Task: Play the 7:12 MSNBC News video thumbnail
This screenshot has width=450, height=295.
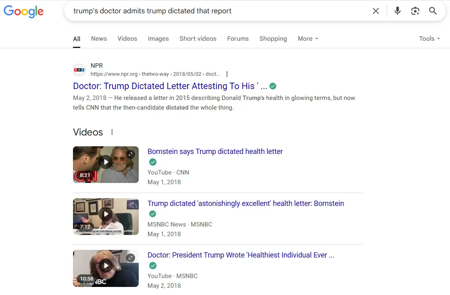Action: pos(106,217)
